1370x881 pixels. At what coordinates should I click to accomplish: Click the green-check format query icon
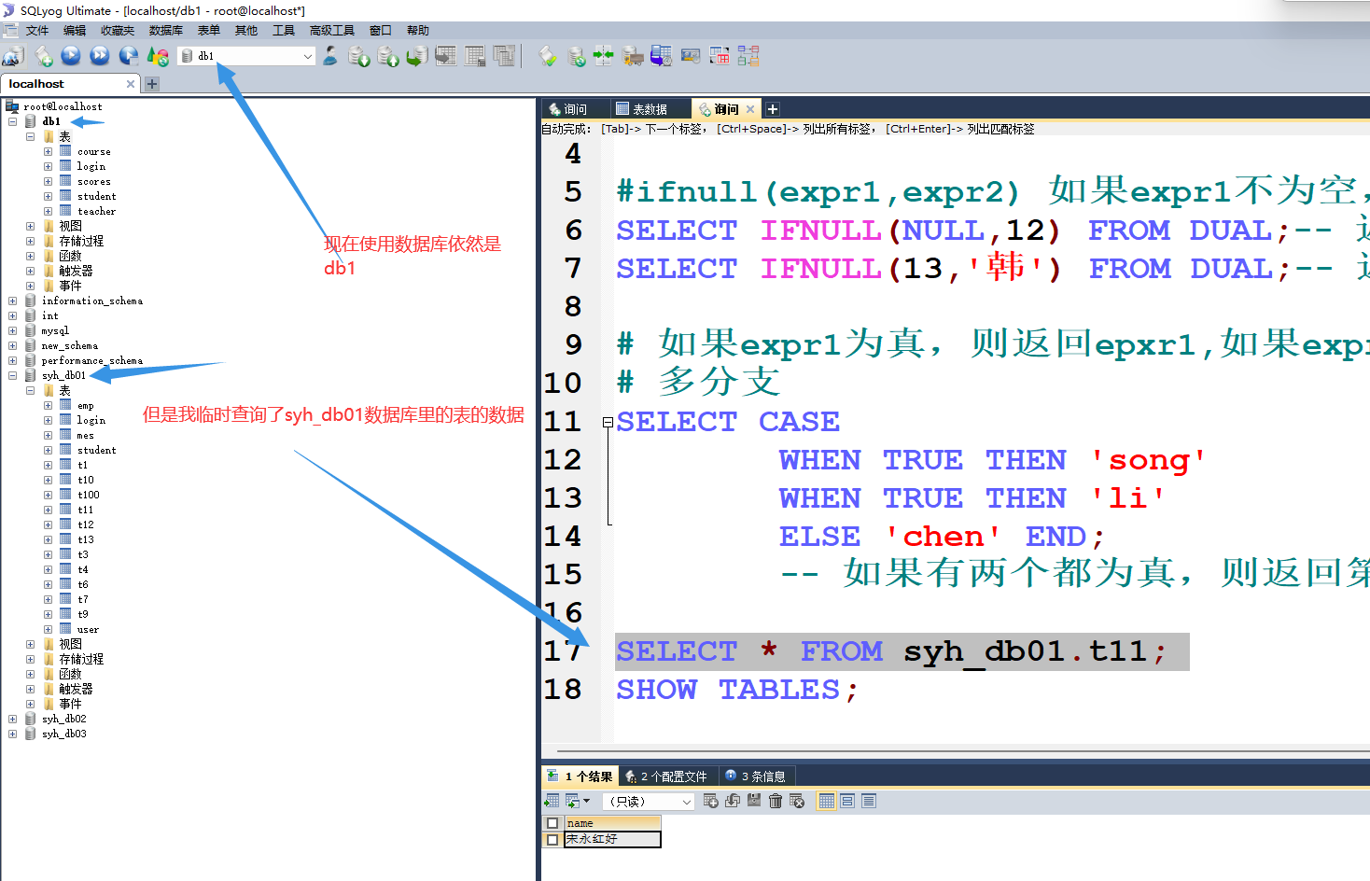tap(548, 56)
